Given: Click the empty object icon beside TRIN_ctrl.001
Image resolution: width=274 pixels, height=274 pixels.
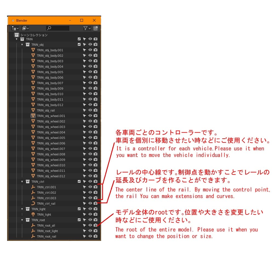Looking at the screenshot, I should (x=33, y=187).
